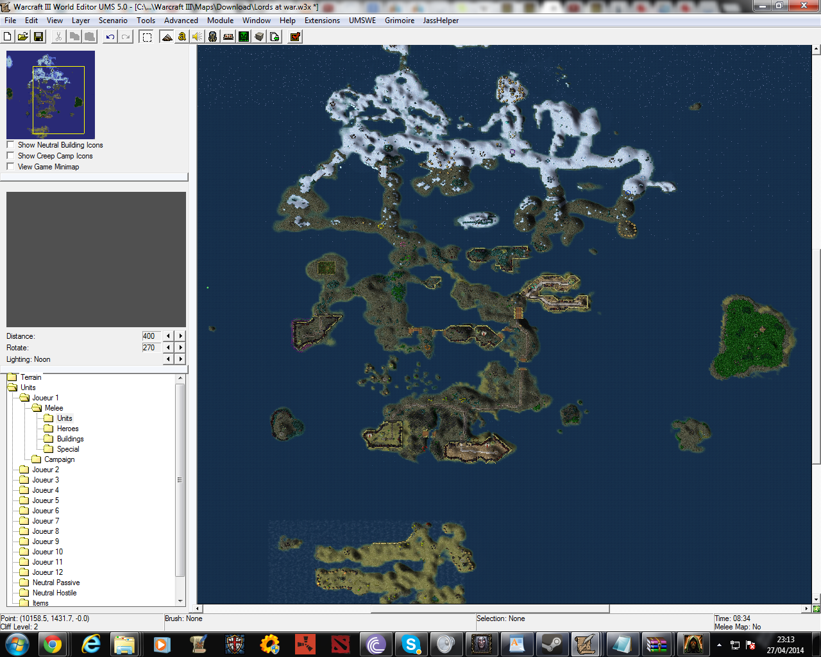Click the tree panel scroll down arrow
Image resolution: width=821 pixels, height=657 pixels.
(x=180, y=601)
